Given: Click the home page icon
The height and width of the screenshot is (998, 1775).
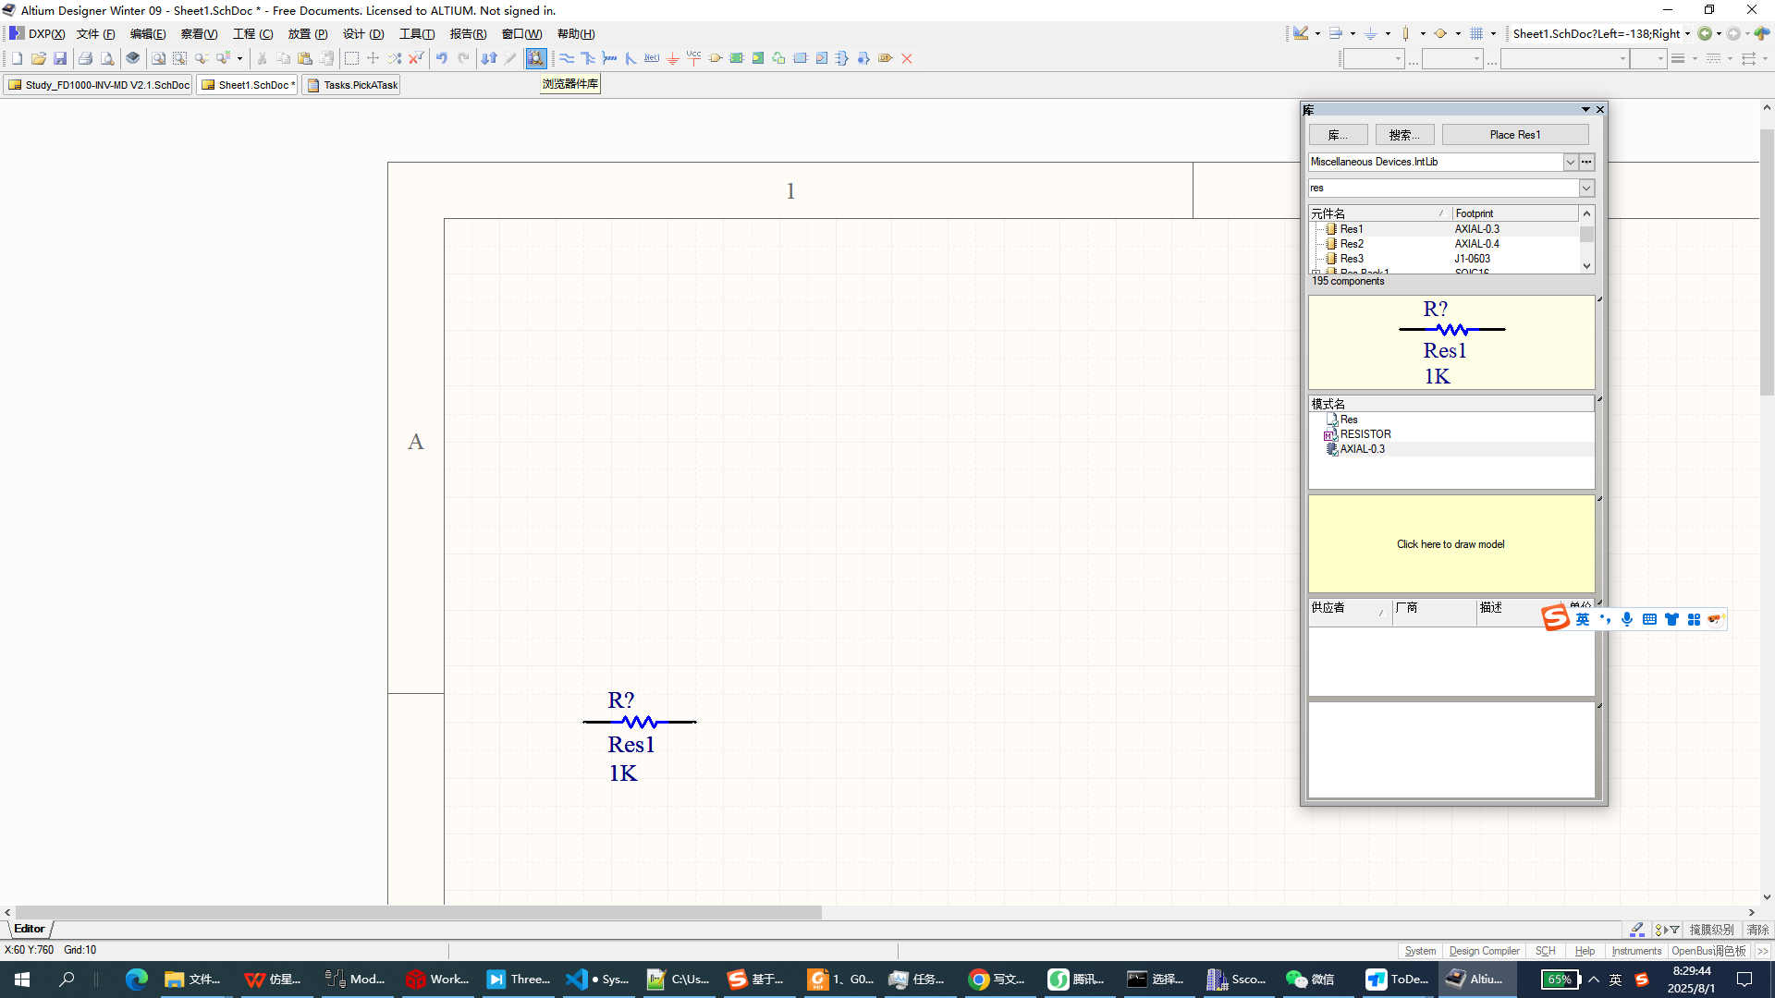Looking at the screenshot, I should tap(1762, 33).
